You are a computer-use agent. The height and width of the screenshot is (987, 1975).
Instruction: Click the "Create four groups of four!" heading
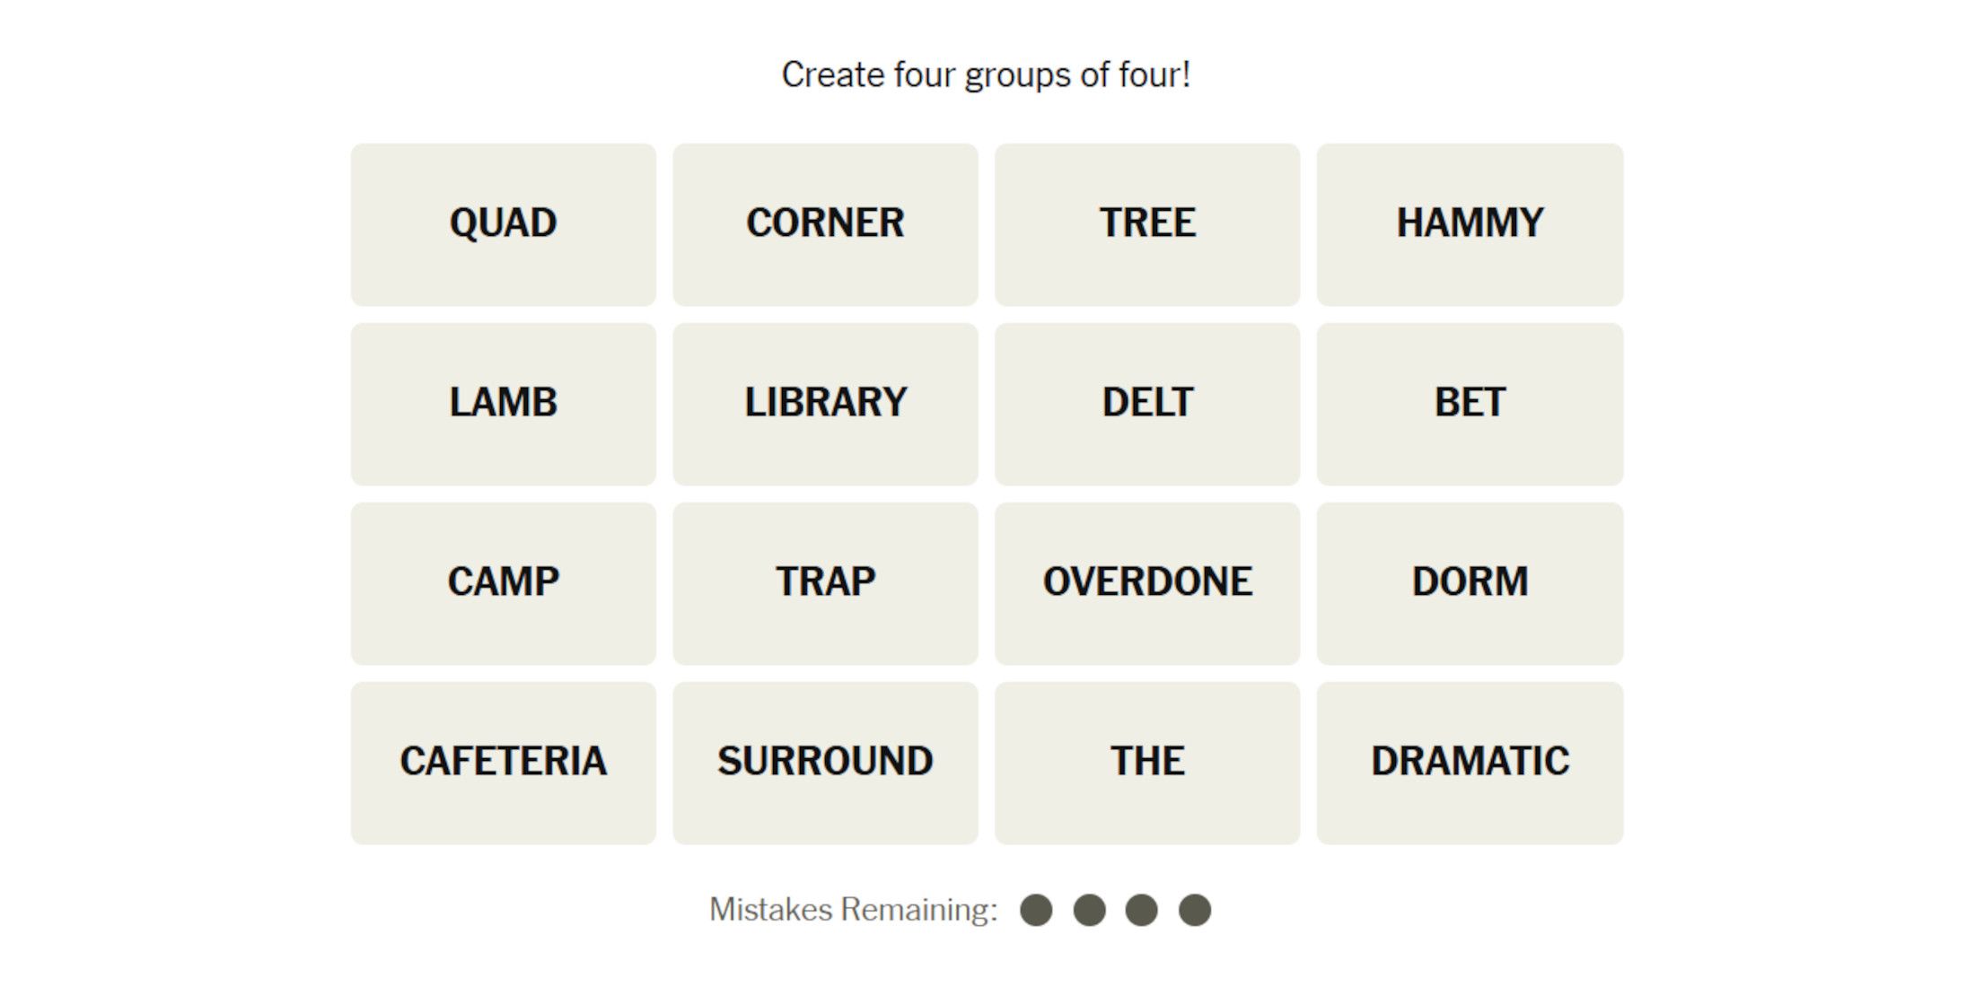[986, 74]
